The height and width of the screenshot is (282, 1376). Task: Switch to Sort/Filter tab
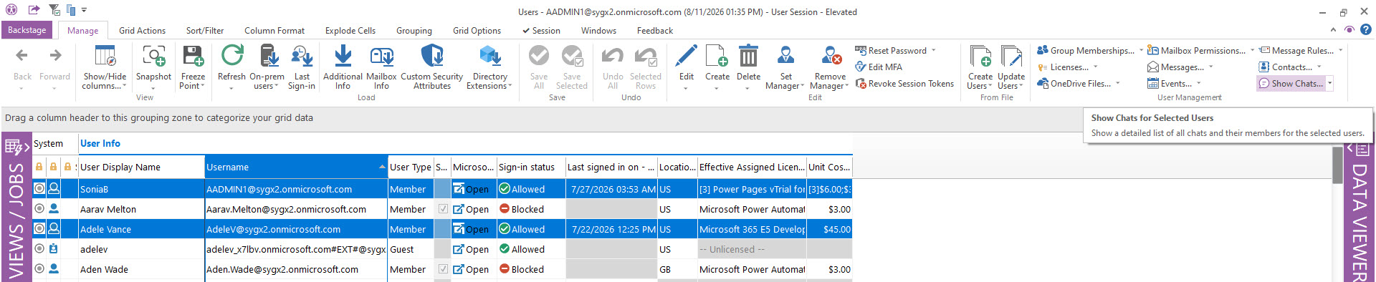[205, 31]
